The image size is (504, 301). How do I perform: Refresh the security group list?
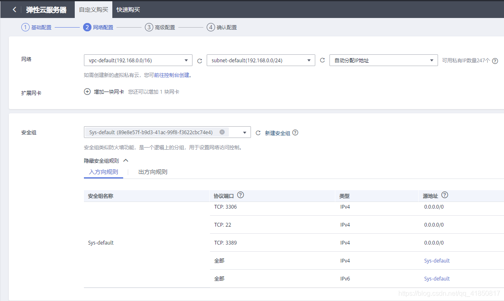coord(258,133)
